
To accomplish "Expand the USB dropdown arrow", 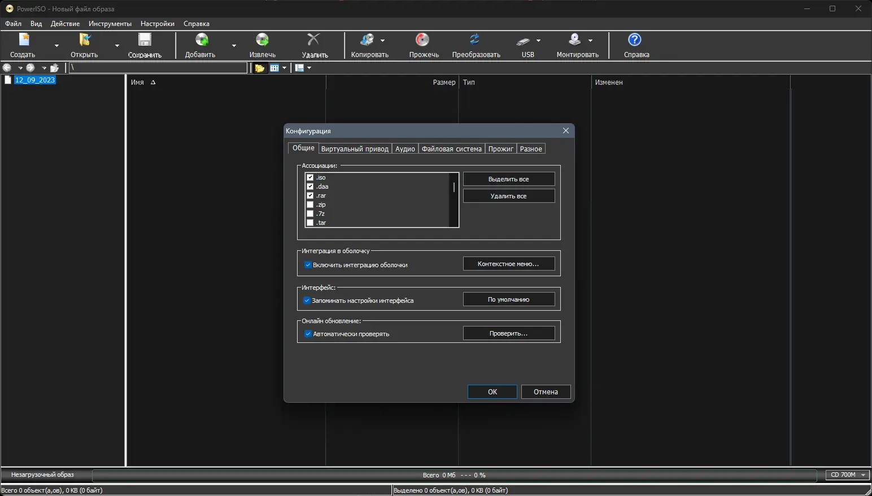I will [x=538, y=41].
